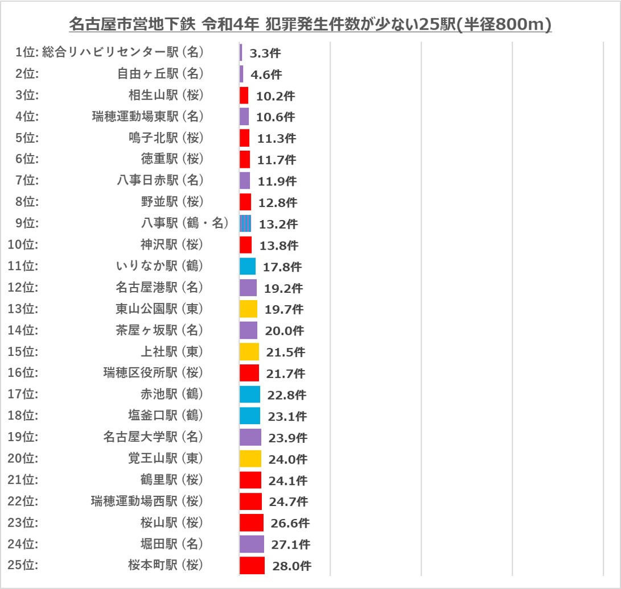Click the 28.0件 data label
The image size is (621, 589).
pos(291,566)
